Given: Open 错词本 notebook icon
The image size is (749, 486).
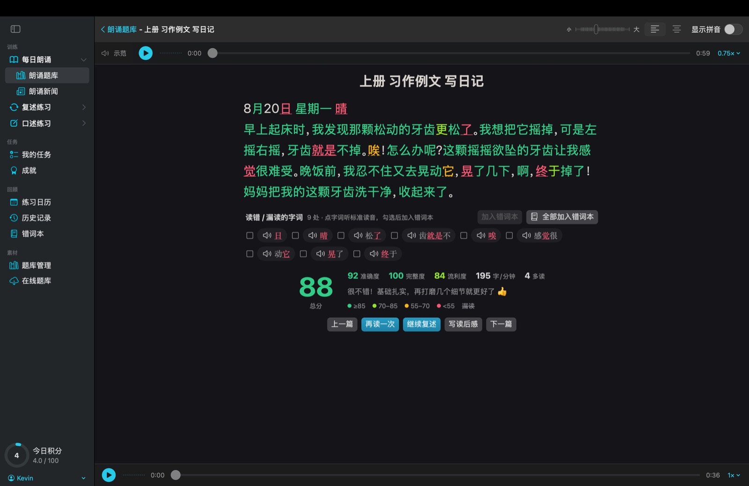Looking at the screenshot, I should (14, 234).
